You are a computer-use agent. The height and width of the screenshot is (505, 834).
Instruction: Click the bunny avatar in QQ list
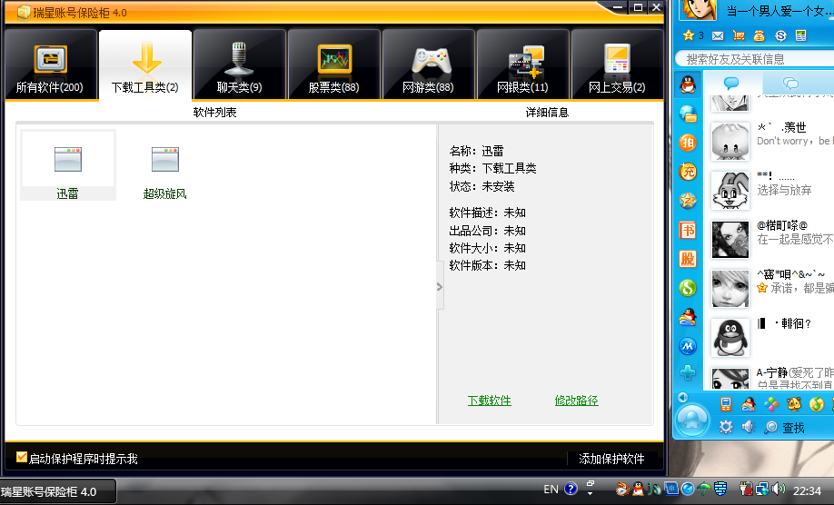tap(730, 191)
